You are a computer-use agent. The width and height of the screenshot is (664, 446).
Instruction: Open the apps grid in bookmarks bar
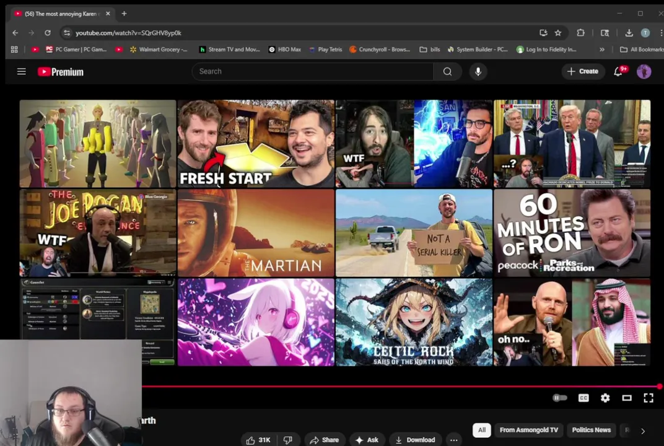[x=14, y=50]
